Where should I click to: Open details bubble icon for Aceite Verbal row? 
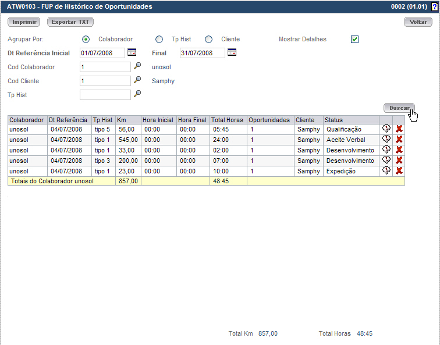[386, 140]
